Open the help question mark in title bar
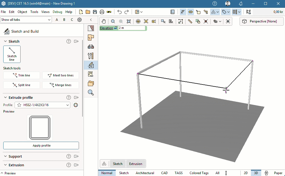 click(215, 4)
